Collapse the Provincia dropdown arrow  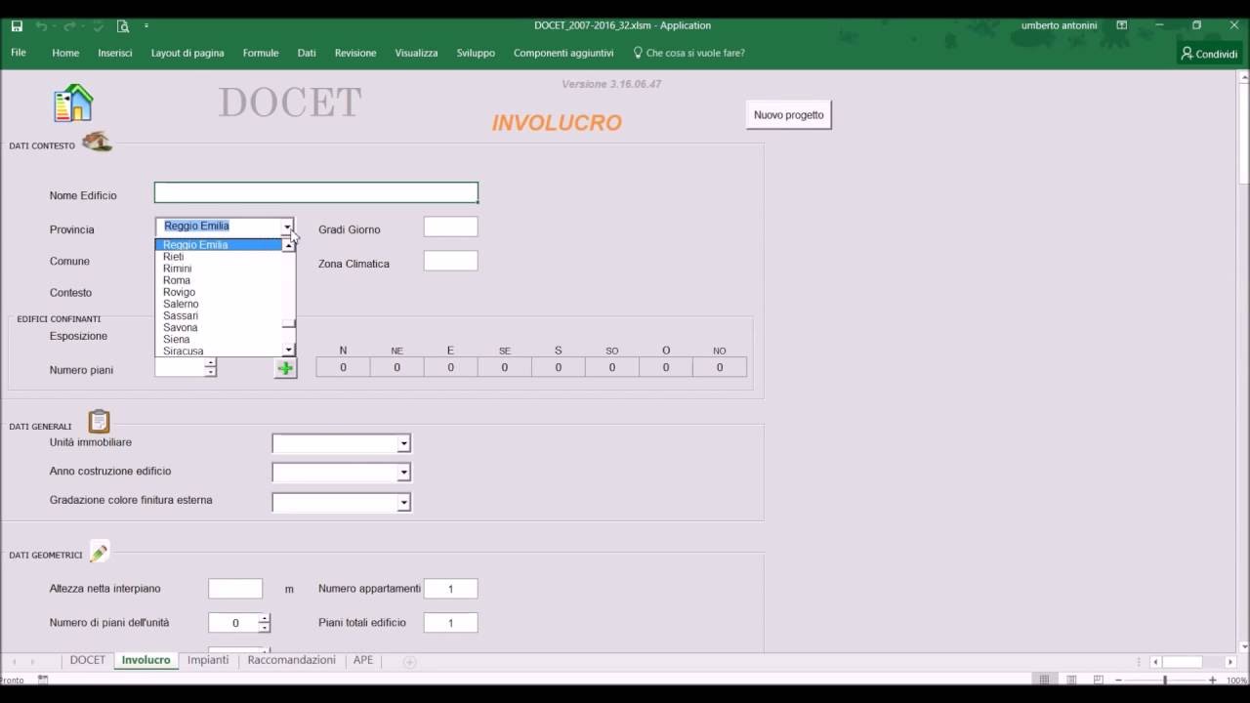click(x=287, y=227)
